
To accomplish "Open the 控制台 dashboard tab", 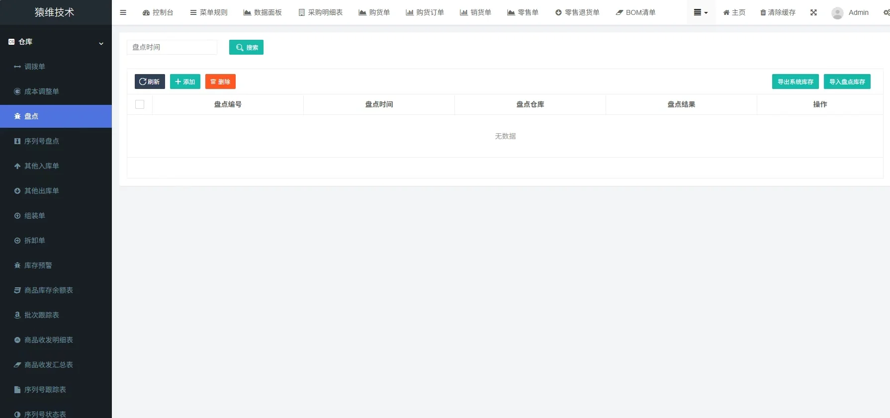I will [158, 12].
